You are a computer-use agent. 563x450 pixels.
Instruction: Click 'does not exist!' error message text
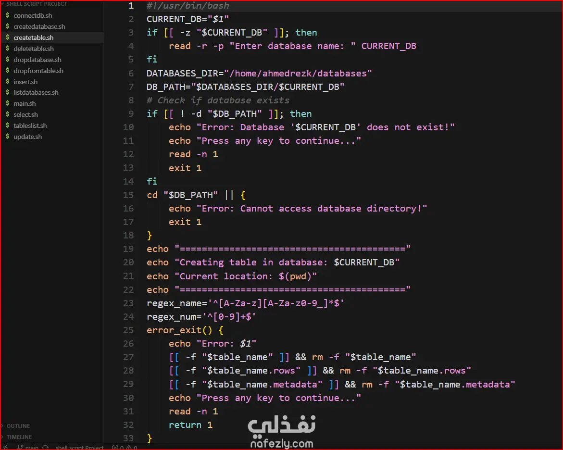[408, 127]
